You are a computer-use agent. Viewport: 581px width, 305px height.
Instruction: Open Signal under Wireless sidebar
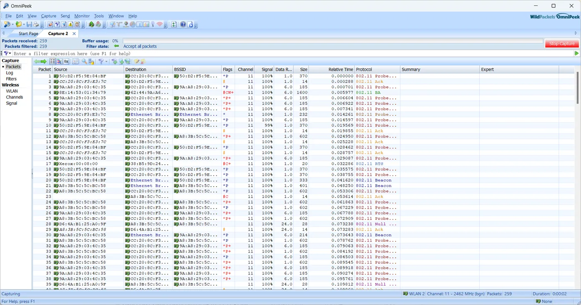12,103
